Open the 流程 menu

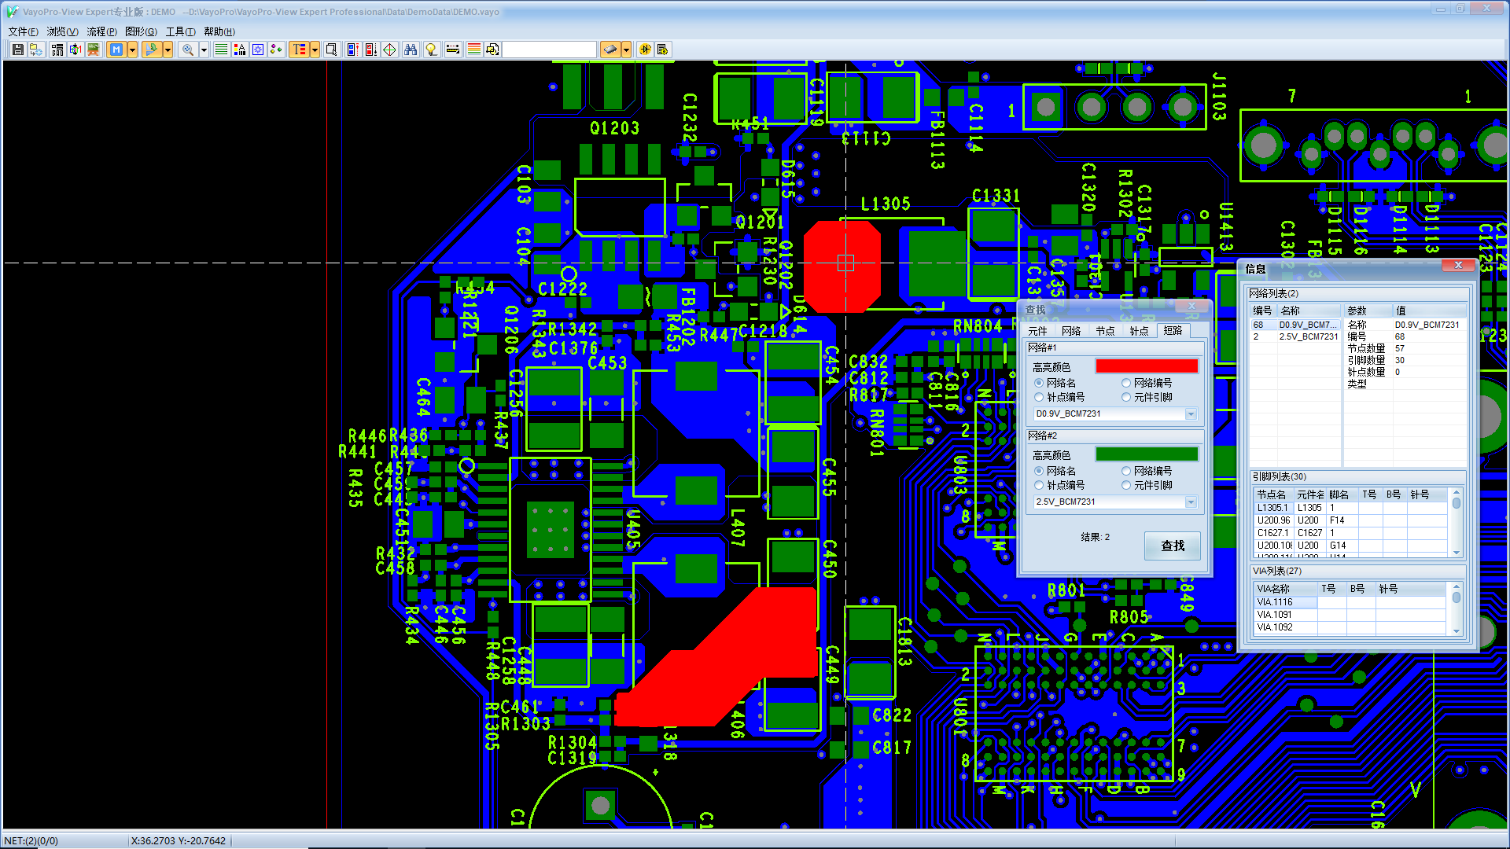click(x=101, y=31)
